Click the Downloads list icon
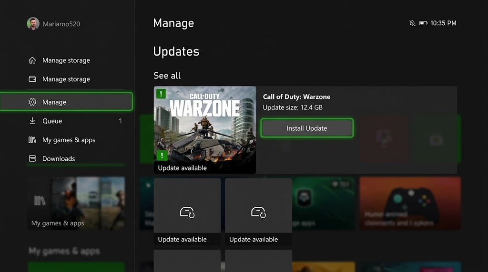The width and height of the screenshot is (488, 272). pyautogui.click(x=32, y=159)
